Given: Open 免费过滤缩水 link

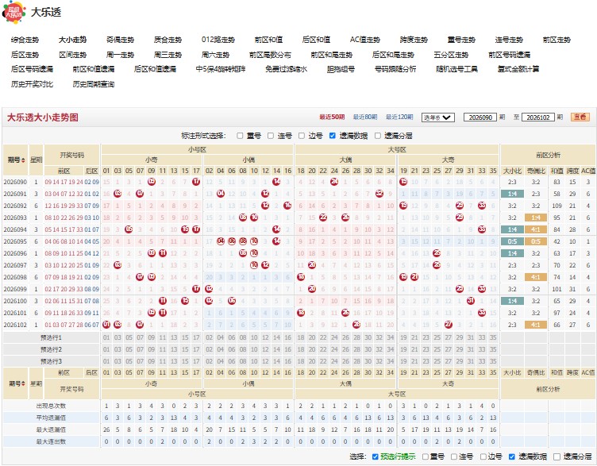Looking at the screenshot, I should point(286,69).
